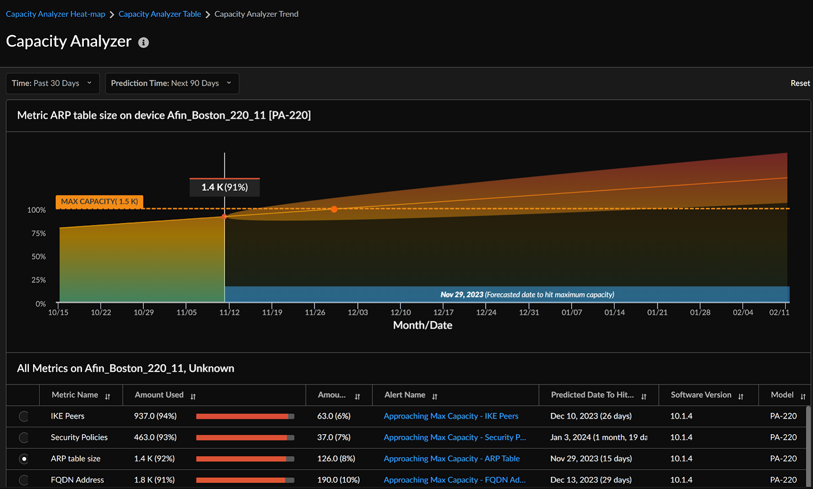Sort by Model column icon
The image size is (813, 489).
click(803, 397)
